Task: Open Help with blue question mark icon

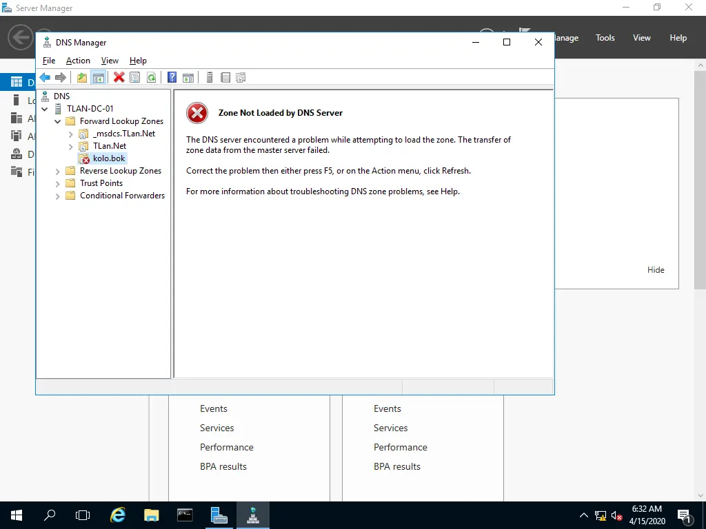Action: click(x=172, y=77)
